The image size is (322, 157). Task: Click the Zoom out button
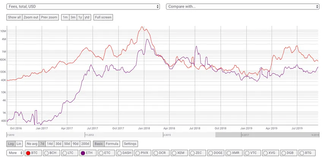click(x=31, y=17)
